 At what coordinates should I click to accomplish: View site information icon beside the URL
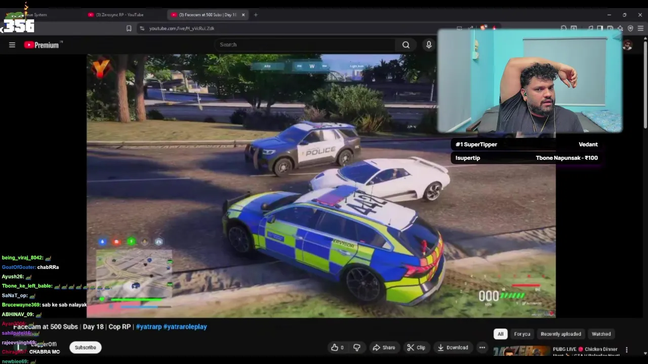point(142,28)
